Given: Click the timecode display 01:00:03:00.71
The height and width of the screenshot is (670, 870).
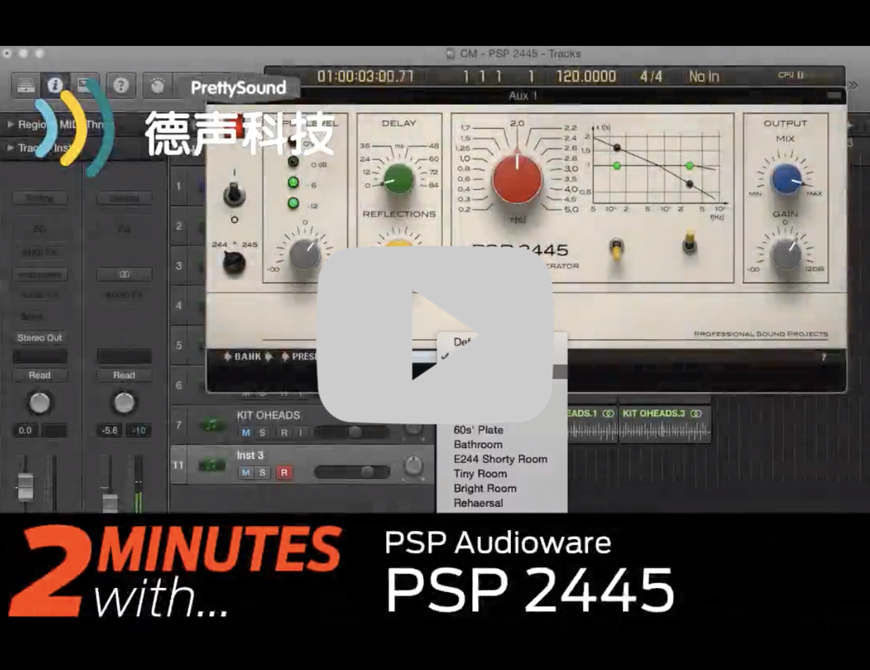Looking at the screenshot, I should click(x=366, y=76).
